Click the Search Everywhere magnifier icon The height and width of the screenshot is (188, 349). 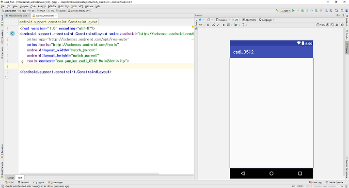[x=342, y=11]
